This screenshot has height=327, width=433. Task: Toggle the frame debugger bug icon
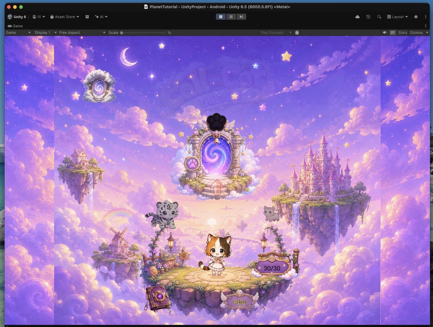click(x=297, y=32)
